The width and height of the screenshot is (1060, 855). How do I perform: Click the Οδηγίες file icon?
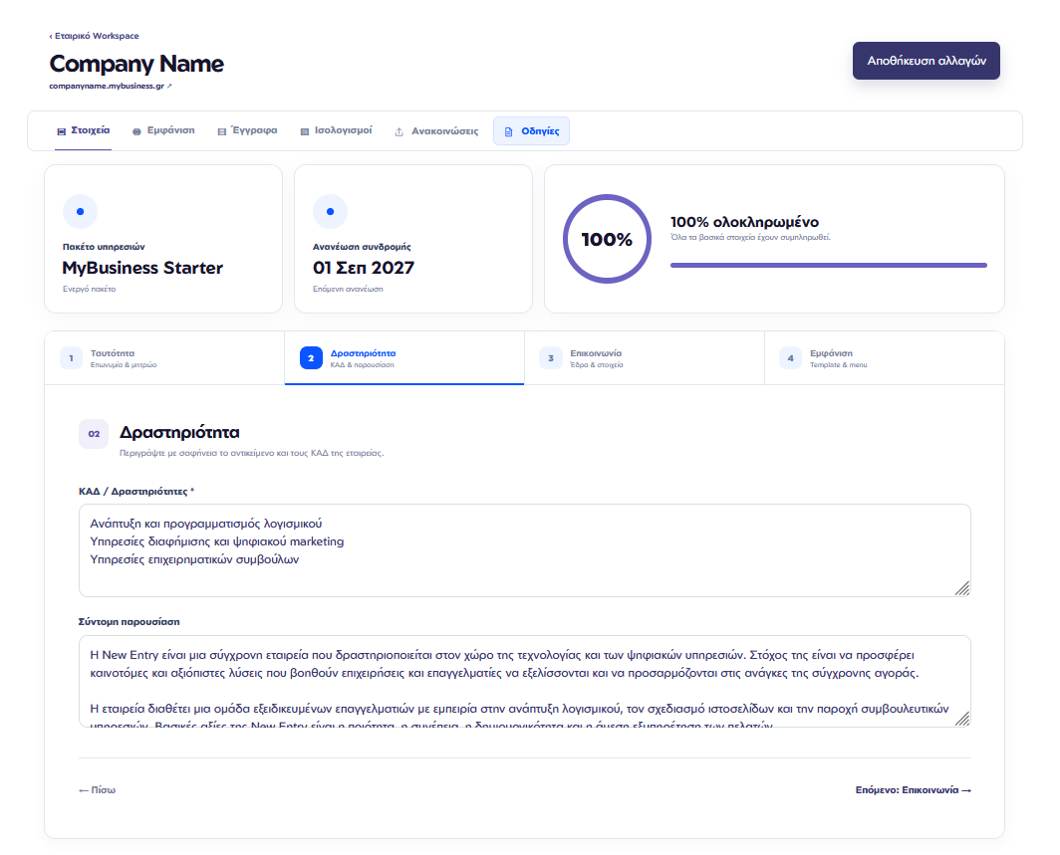pyautogui.click(x=508, y=131)
